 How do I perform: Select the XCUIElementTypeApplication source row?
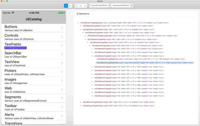pyautogui.click(x=124, y=23)
